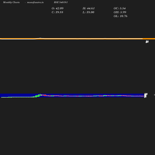Click the "50" price axis label
This screenshot has width=155, height=155.
point(147,42)
